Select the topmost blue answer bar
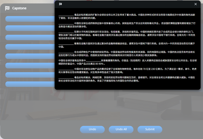This screenshot has width=203, height=139. click(x=30, y=19)
